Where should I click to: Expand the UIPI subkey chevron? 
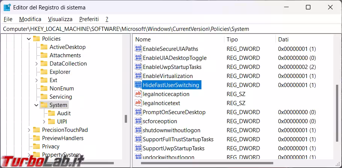(44, 122)
